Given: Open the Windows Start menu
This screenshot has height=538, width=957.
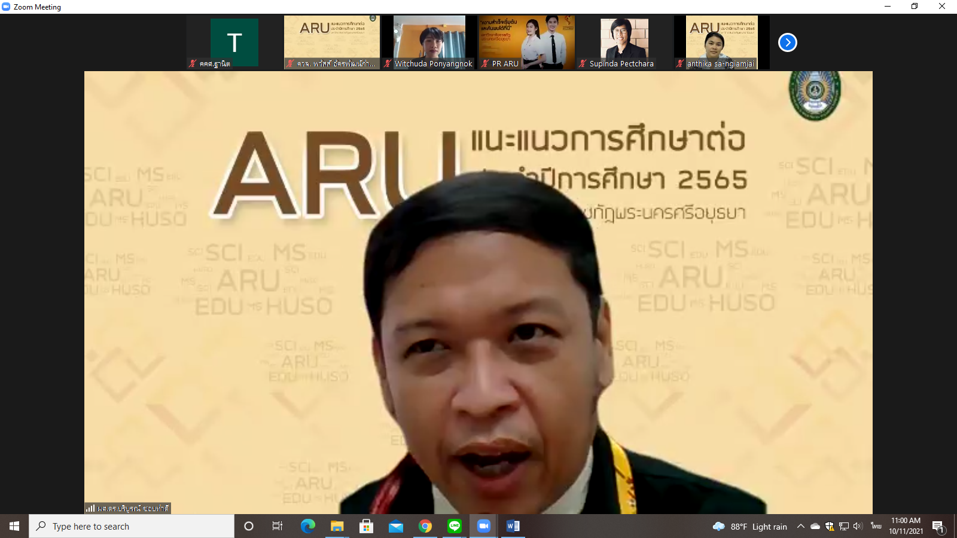Looking at the screenshot, I should click(x=14, y=526).
